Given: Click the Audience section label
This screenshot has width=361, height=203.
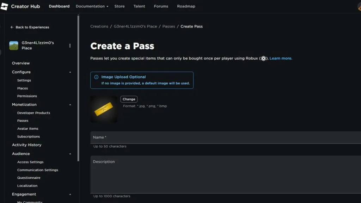Looking at the screenshot, I should 21,154.
